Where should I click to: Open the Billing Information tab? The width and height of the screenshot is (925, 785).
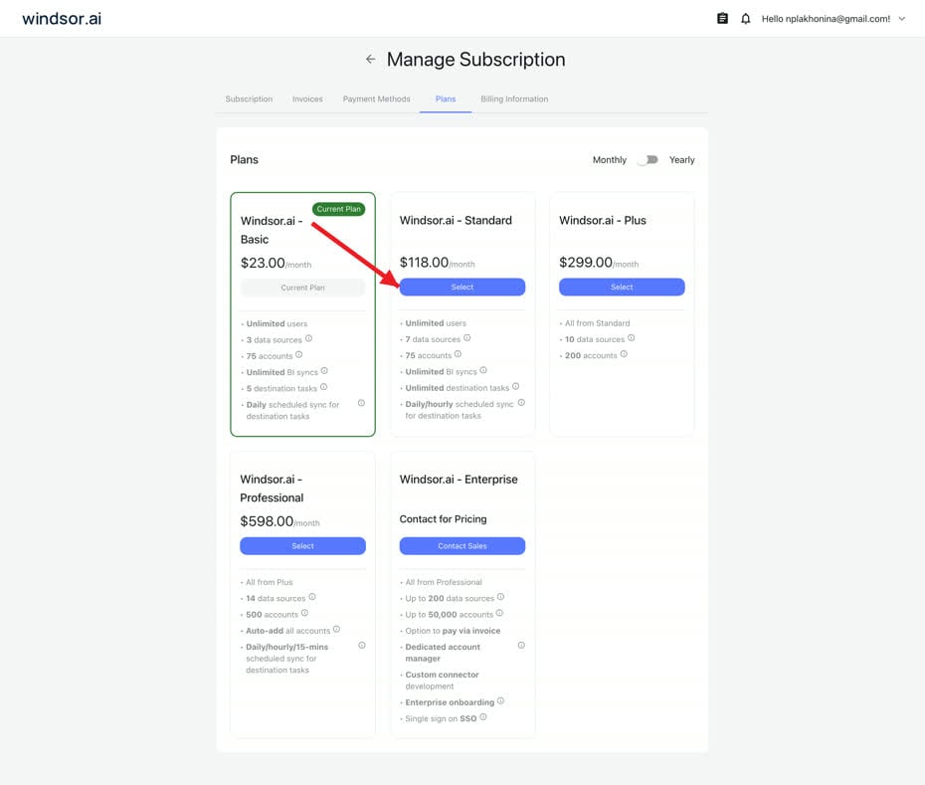514,99
